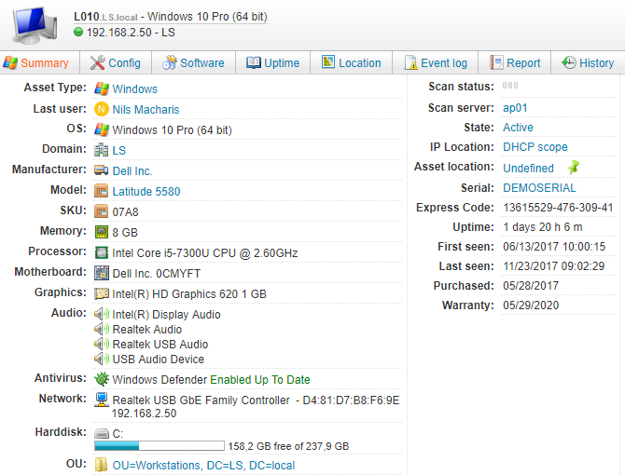This screenshot has width=625, height=475.
Task: Click the Windows 10 Pro (64 bit) OS value
Action: coord(172,130)
